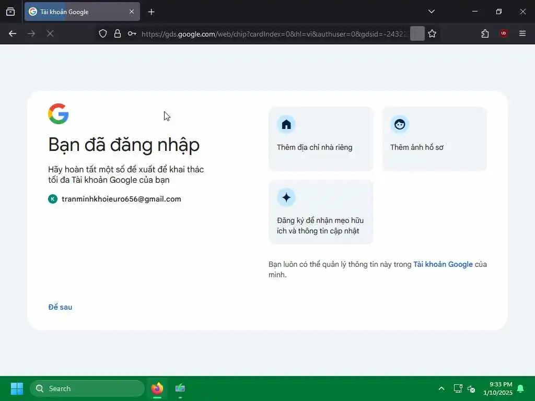
Task: Open Firefox View workspace icon
Action: tap(10, 11)
